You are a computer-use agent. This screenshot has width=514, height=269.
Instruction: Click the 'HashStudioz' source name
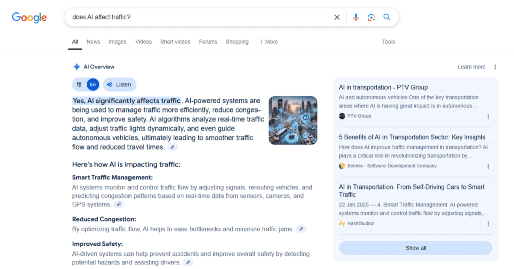coord(361,224)
